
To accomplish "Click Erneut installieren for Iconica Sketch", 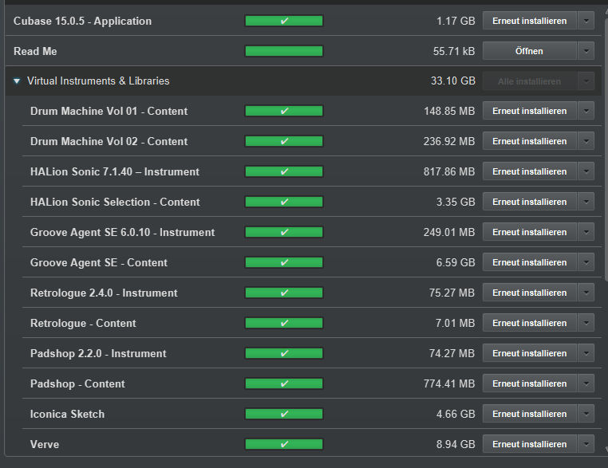I will pos(529,414).
